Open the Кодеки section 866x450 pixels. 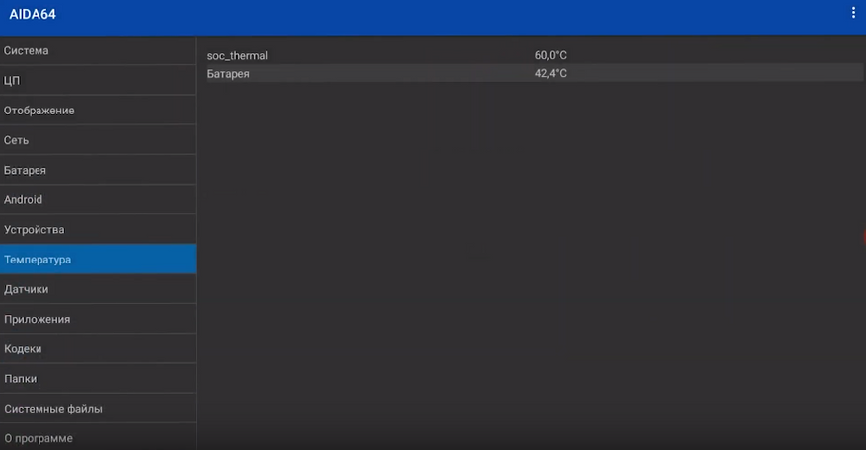[98, 349]
